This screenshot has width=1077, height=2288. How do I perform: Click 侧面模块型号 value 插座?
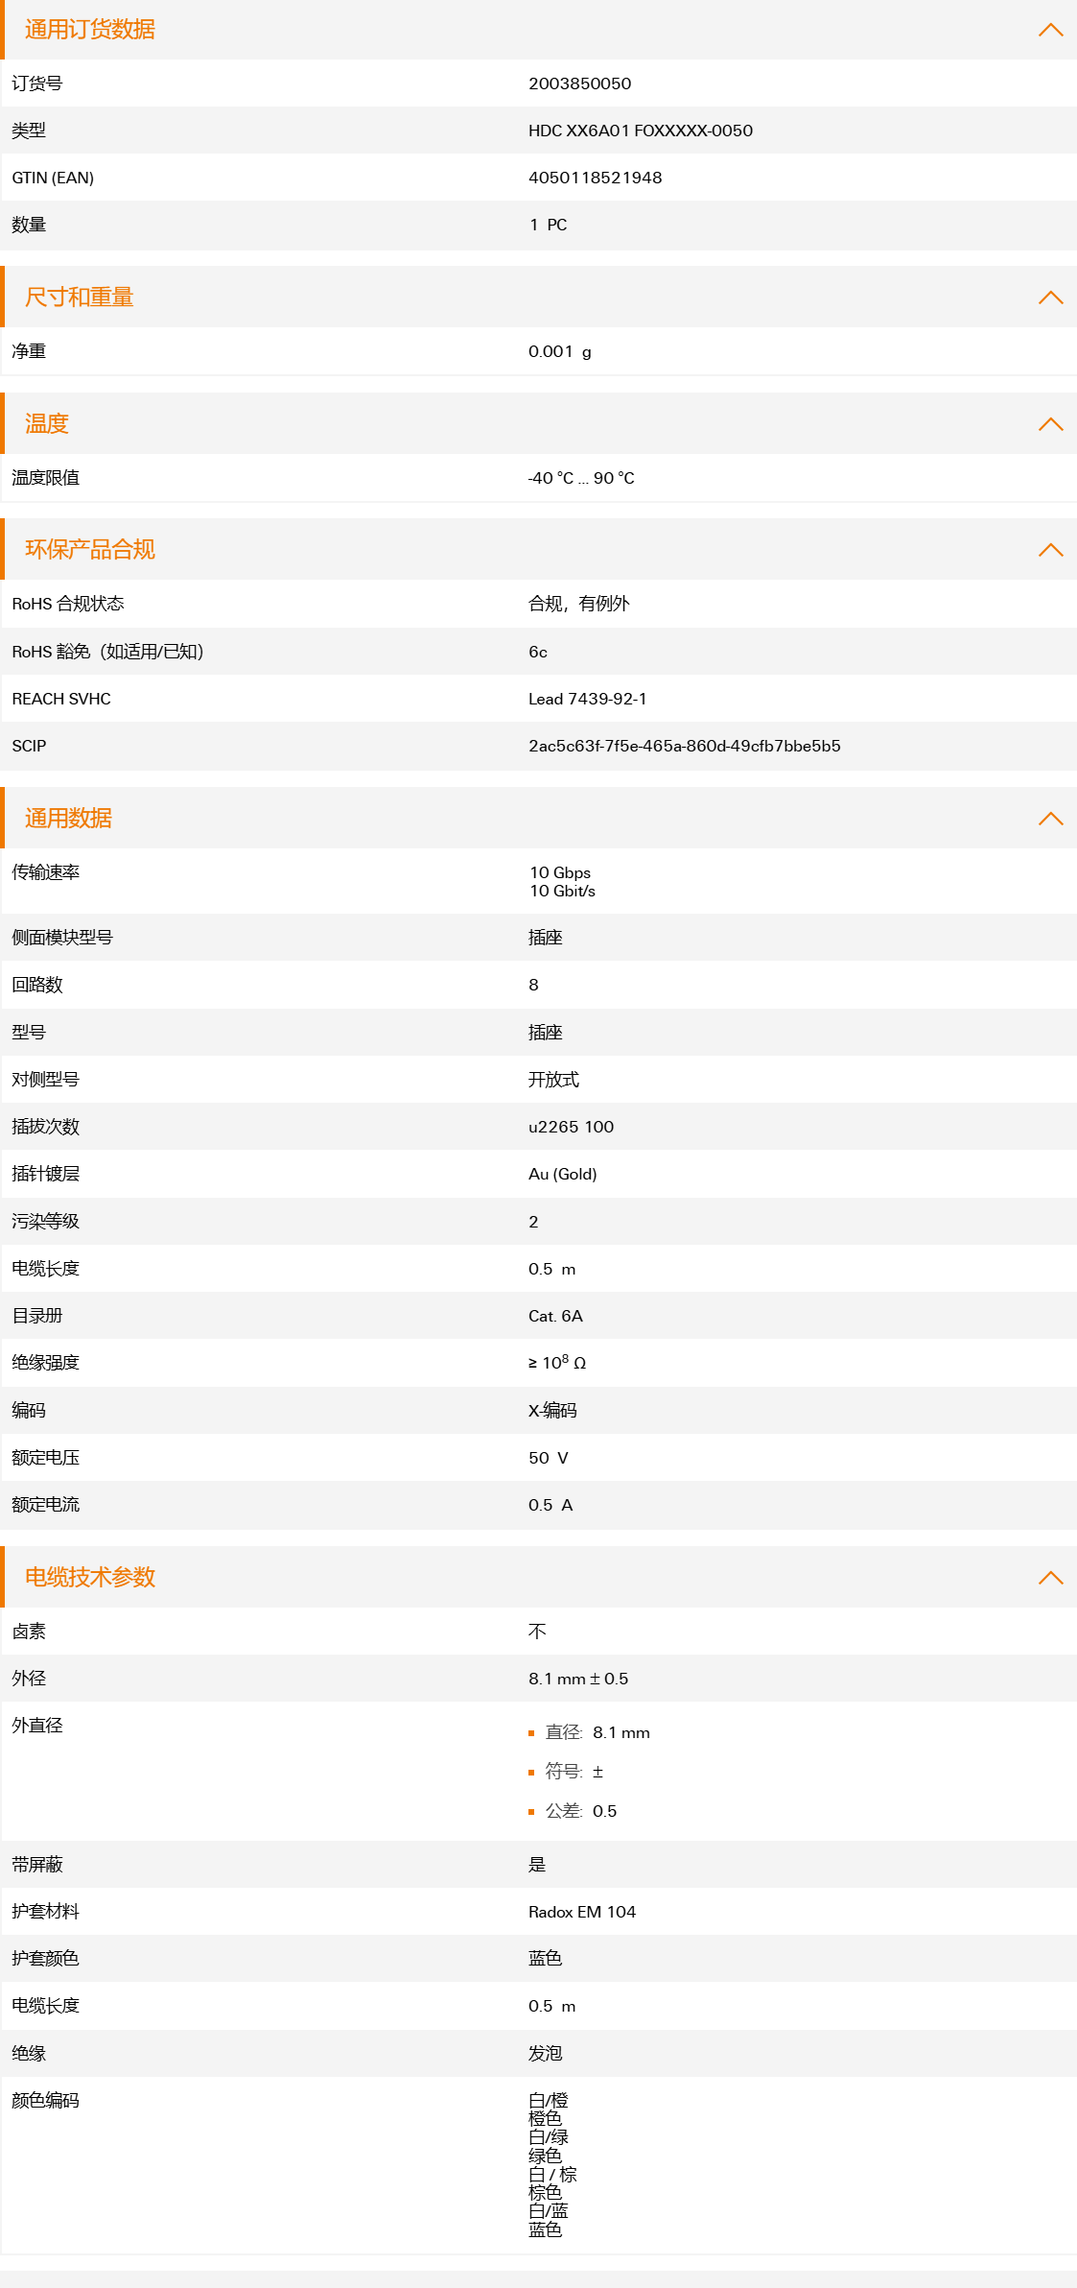(x=546, y=938)
